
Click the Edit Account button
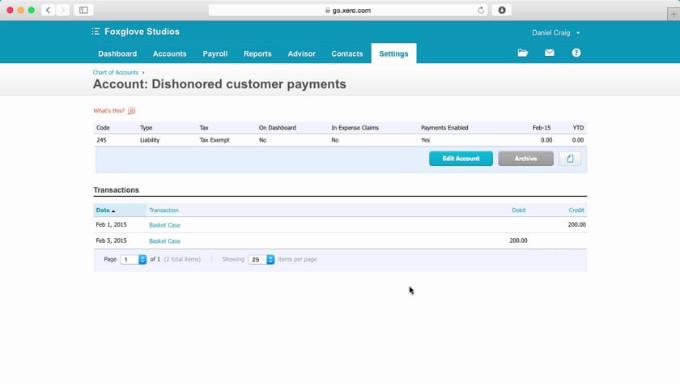coord(461,159)
